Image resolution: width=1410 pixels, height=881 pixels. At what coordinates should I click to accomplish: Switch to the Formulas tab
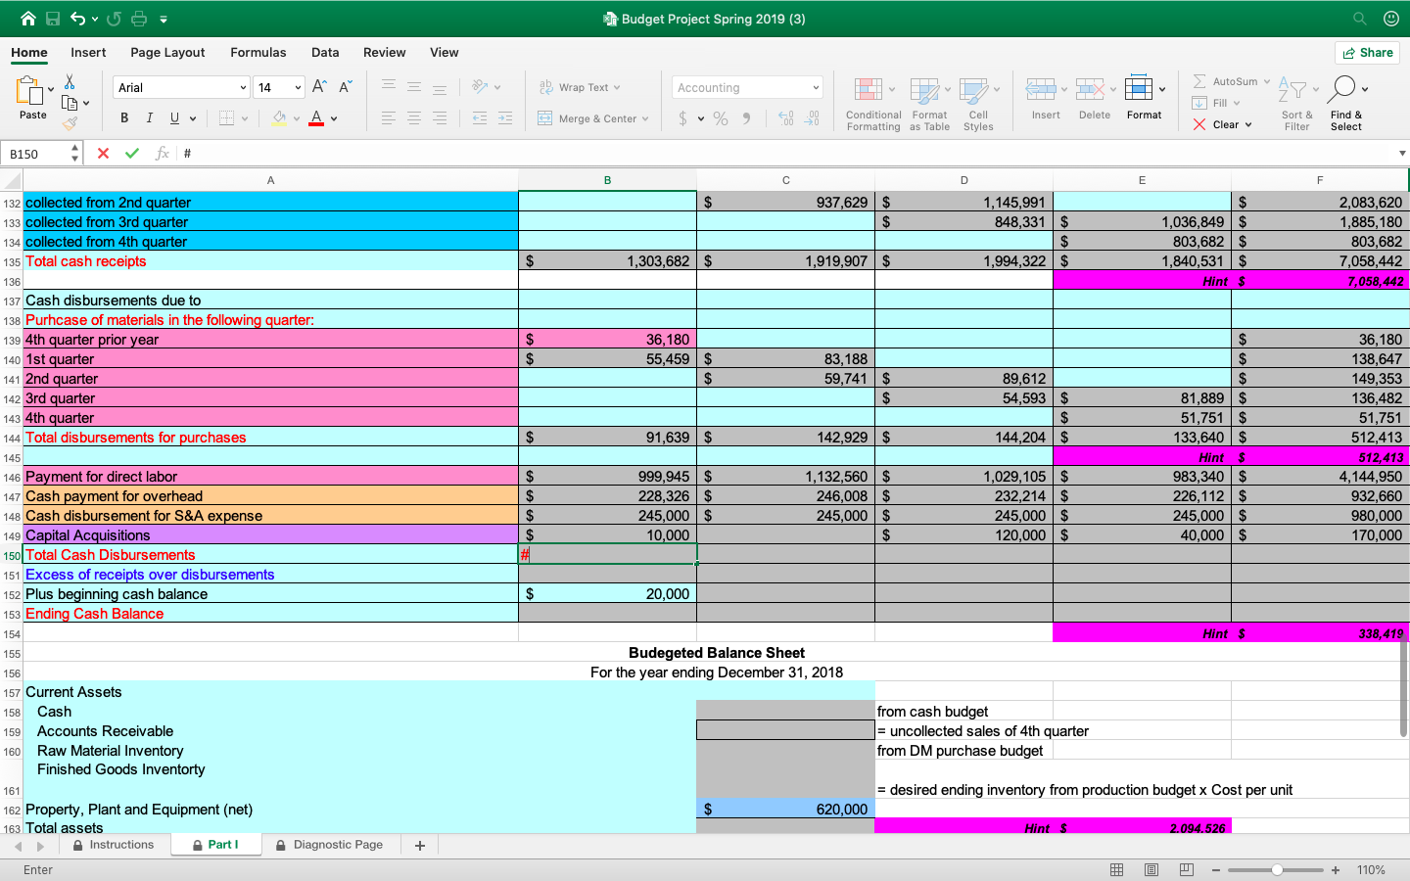tap(258, 53)
